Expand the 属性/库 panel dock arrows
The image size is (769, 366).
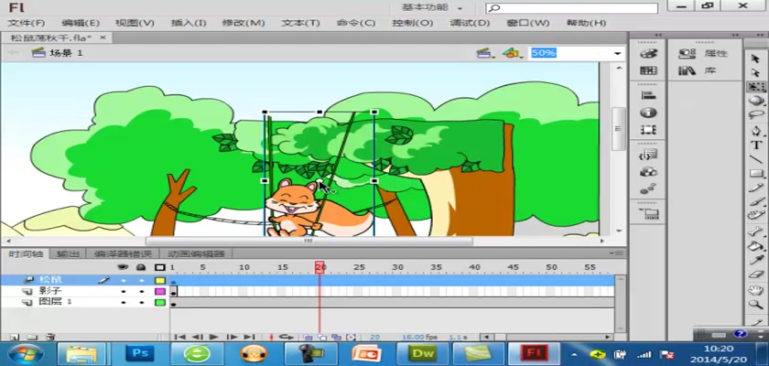click(x=735, y=35)
